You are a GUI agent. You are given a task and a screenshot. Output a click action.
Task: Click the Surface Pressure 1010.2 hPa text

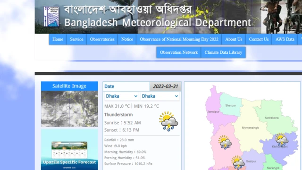tap(128, 164)
